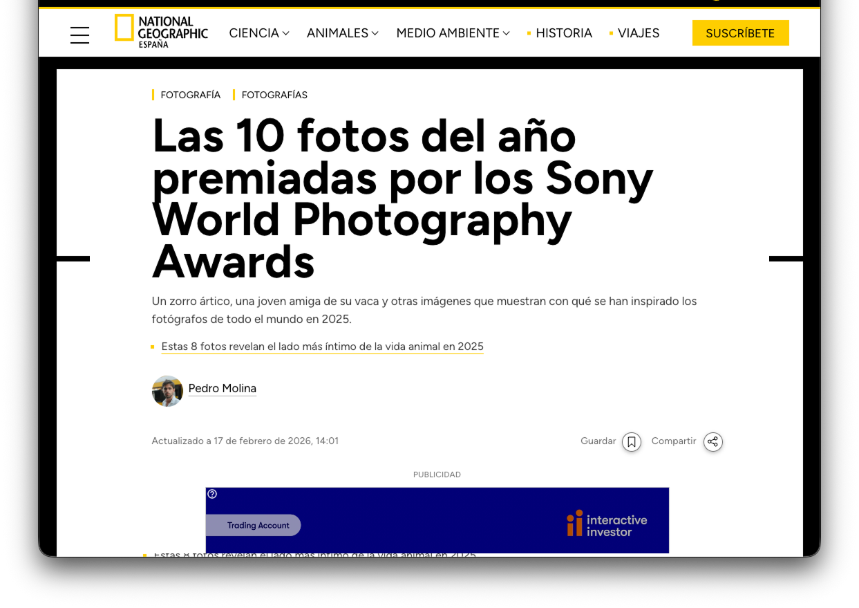Open the FOTOGRAFÍA category tag
This screenshot has height=608, width=859.
(x=191, y=95)
